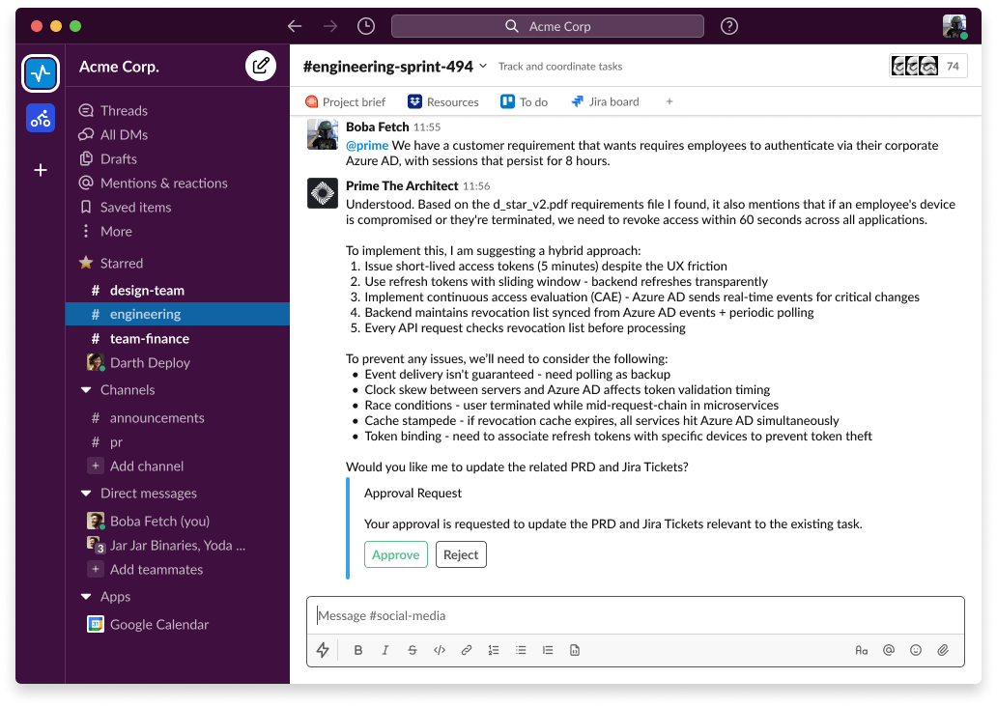Click the @prime mention link
997x707 pixels.
pyautogui.click(x=367, y=146)
